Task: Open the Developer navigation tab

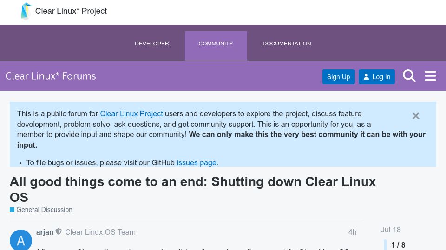Action: point(152,44)
